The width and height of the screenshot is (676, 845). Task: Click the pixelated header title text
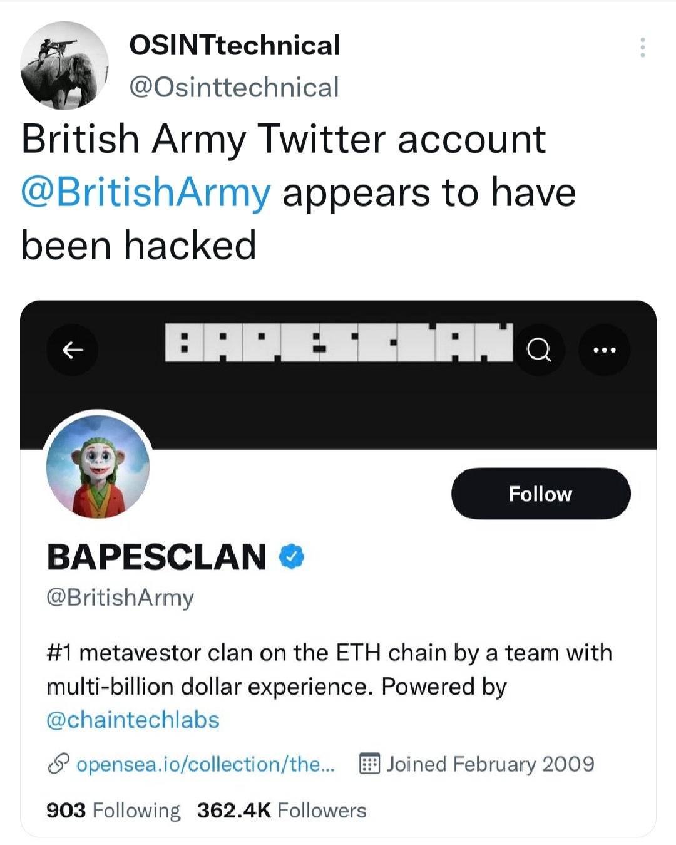pos(339,343)
